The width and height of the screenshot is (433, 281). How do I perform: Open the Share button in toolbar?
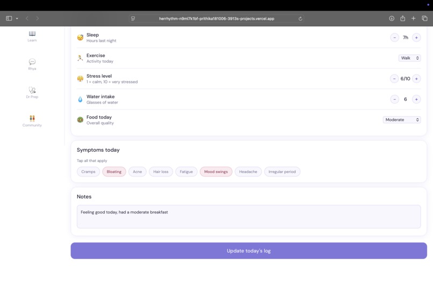coord(402,18)
